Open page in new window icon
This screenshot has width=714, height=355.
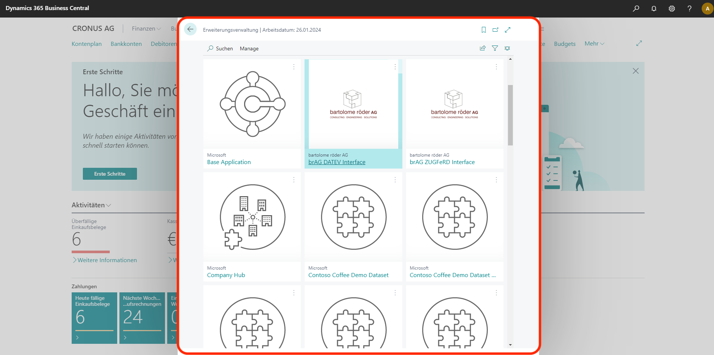pos(495,30)
